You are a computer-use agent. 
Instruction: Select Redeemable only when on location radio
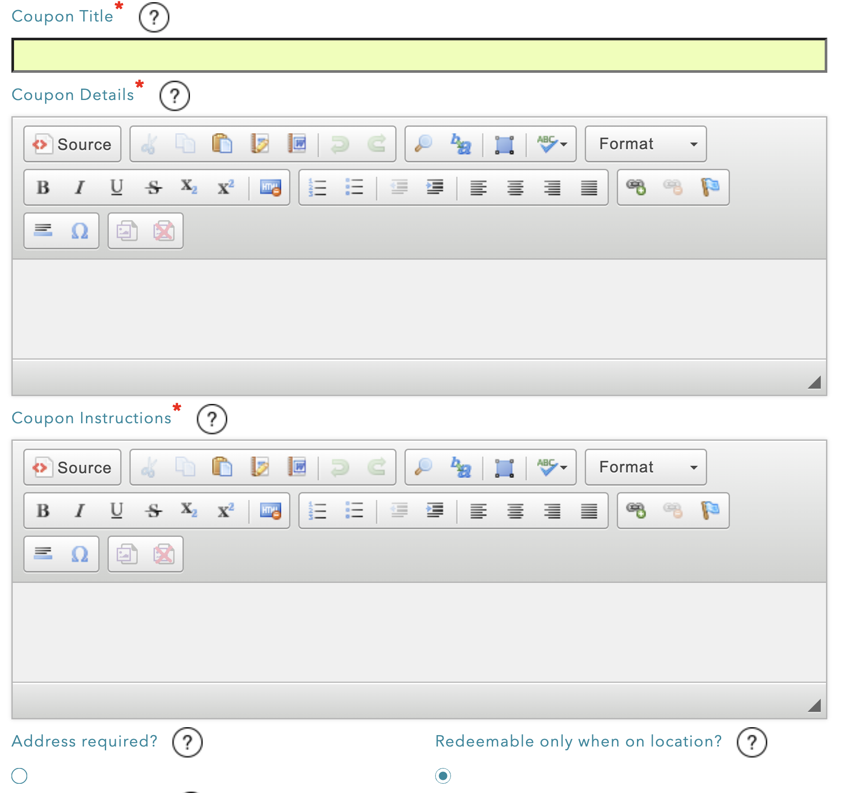pos(443,775)
